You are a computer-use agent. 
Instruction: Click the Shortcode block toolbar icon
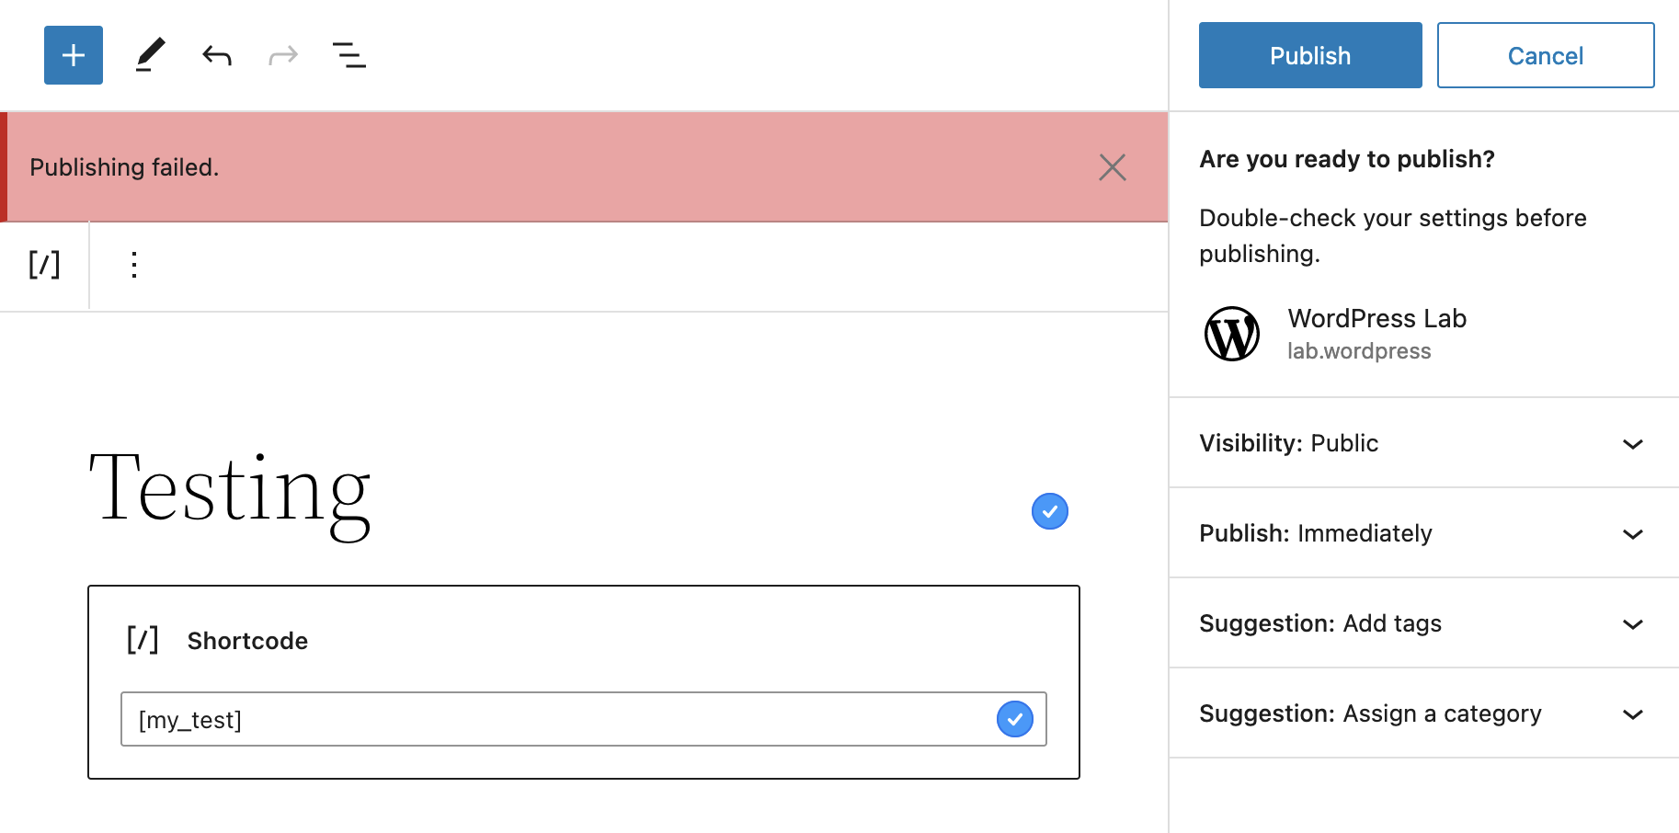pyautogui.click(x=43, y=265)
